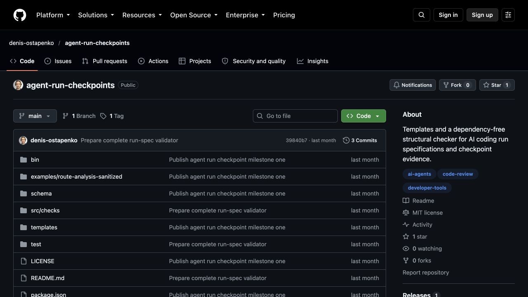Click the Notifications button
The height and width of the screenshot is (297, 528).
pos(412,85)
